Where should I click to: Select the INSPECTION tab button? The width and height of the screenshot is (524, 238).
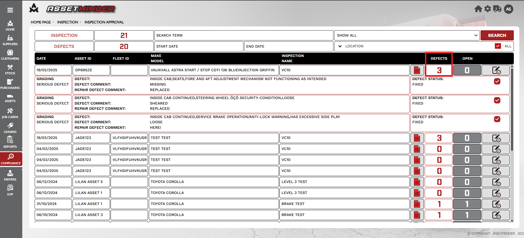[64, 35]
